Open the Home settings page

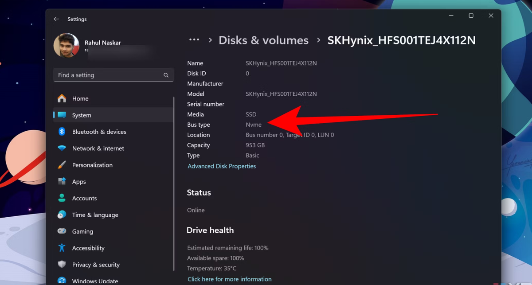113,98
